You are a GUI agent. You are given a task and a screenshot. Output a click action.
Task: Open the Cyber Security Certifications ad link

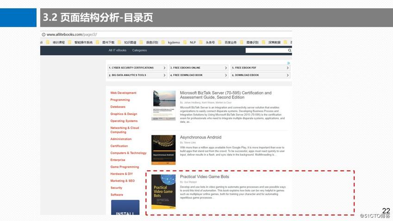coord(137,68)
